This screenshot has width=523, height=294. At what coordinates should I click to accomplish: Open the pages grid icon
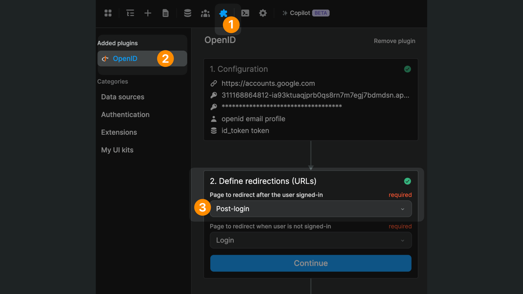point(108,13)
